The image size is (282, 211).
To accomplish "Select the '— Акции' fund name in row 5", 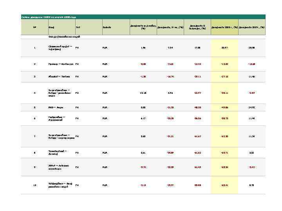I will click(x=56, y=107).
